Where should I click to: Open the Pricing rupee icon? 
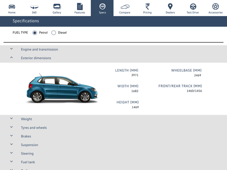(x=148, y=7)
